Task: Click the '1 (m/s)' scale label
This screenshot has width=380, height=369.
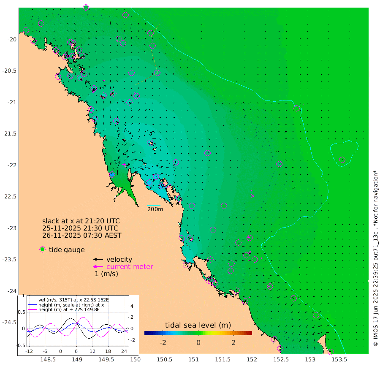Action: (x=106, y=274)
